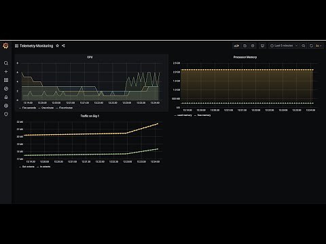Image resolution: width=326 pixels, height=244 pixels.
Task: Toggle the free memory legend series
Action: pos(204,115)
